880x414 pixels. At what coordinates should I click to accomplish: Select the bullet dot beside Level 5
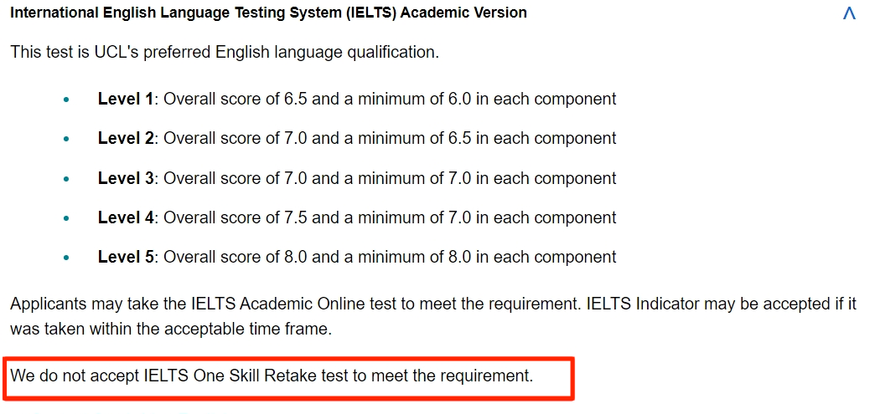pos(67,258)
